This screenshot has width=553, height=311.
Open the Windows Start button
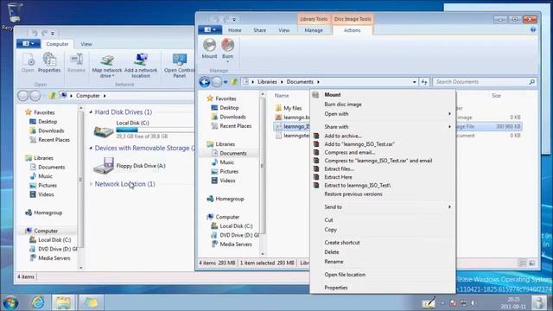click(x=10, y=302)
